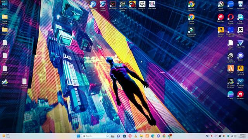This screenshot has height=139, width=248.
Task: Open the LauncherPatcher Shortcut icon
Action: point(240,71)
